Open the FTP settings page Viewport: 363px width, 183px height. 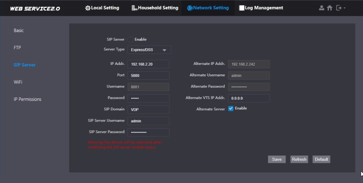click(17, 48)
